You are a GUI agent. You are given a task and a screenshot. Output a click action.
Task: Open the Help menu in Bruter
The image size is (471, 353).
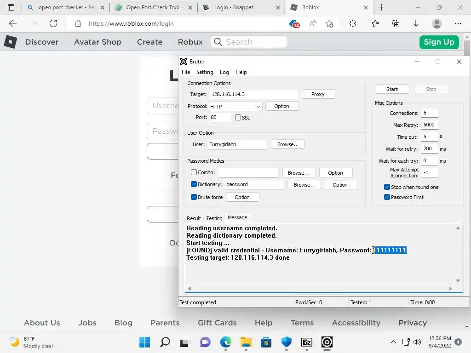241,72
